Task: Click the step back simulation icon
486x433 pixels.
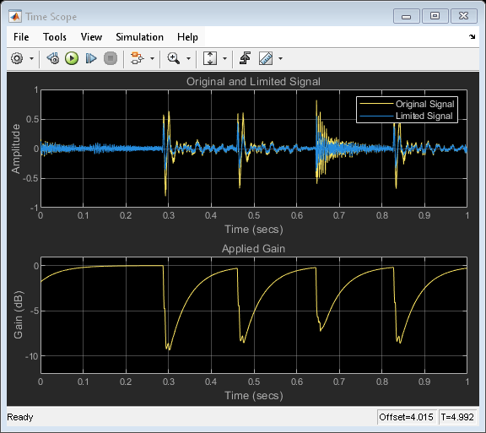Action: (53, 58)
